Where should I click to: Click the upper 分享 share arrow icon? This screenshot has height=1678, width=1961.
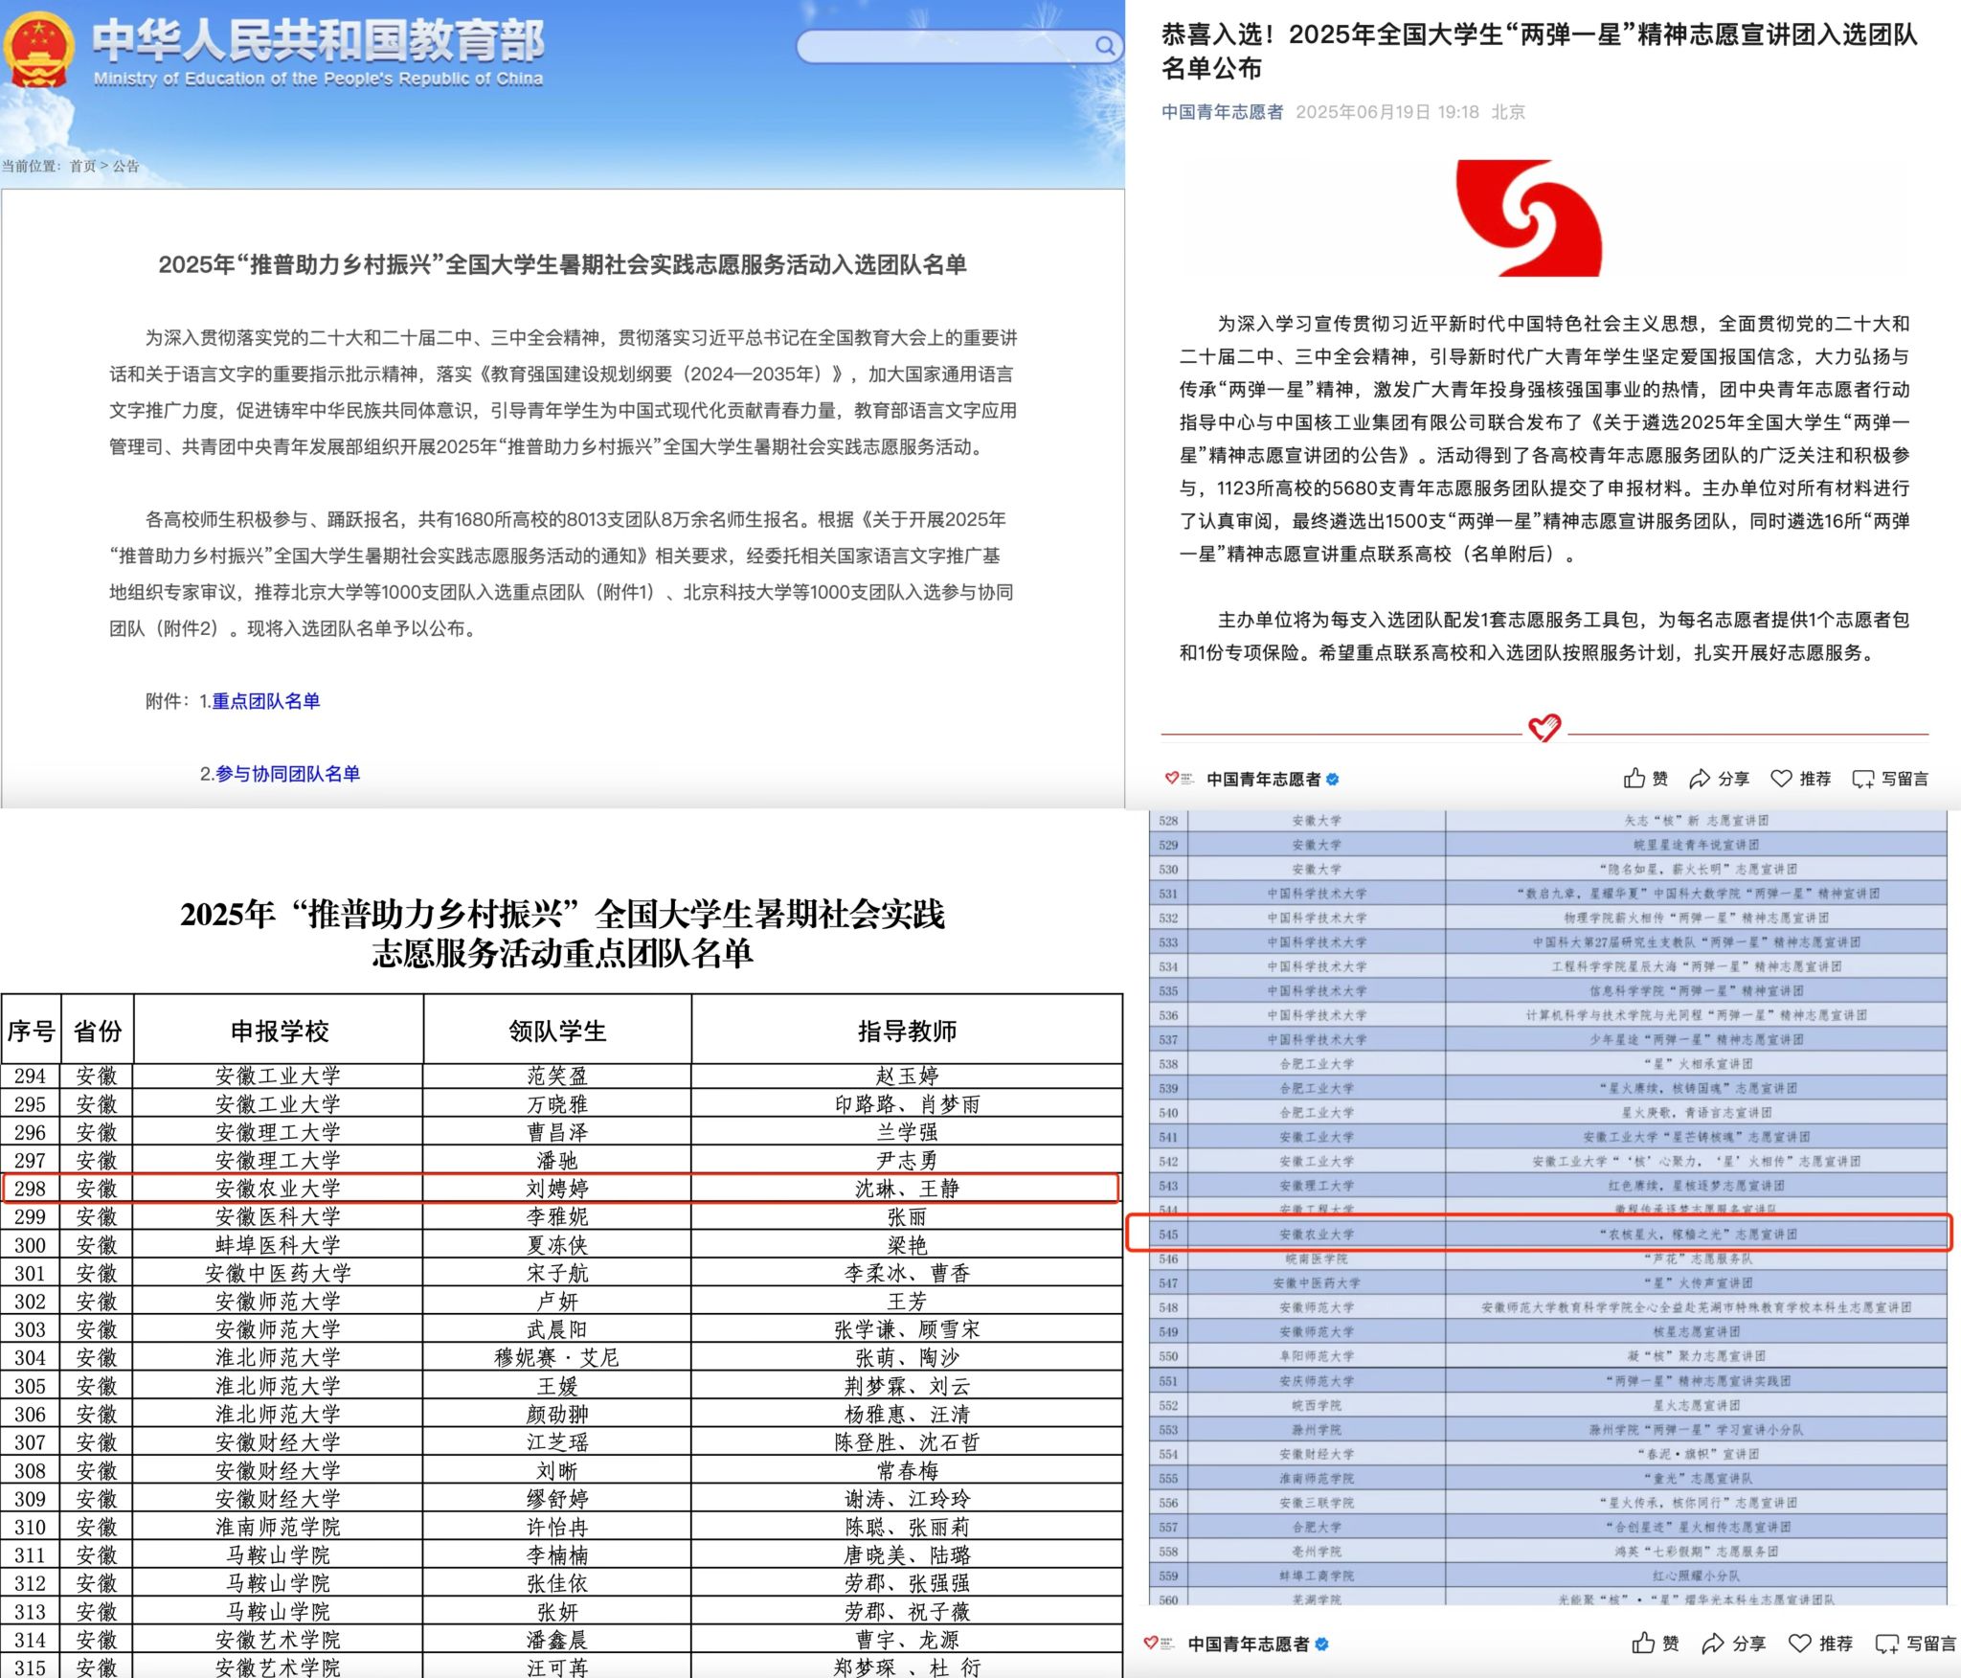(x=1700, y=779)
